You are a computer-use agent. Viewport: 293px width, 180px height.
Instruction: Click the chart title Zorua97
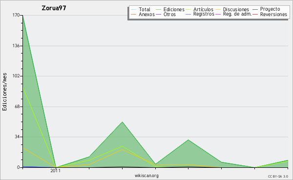click(54, 8)
